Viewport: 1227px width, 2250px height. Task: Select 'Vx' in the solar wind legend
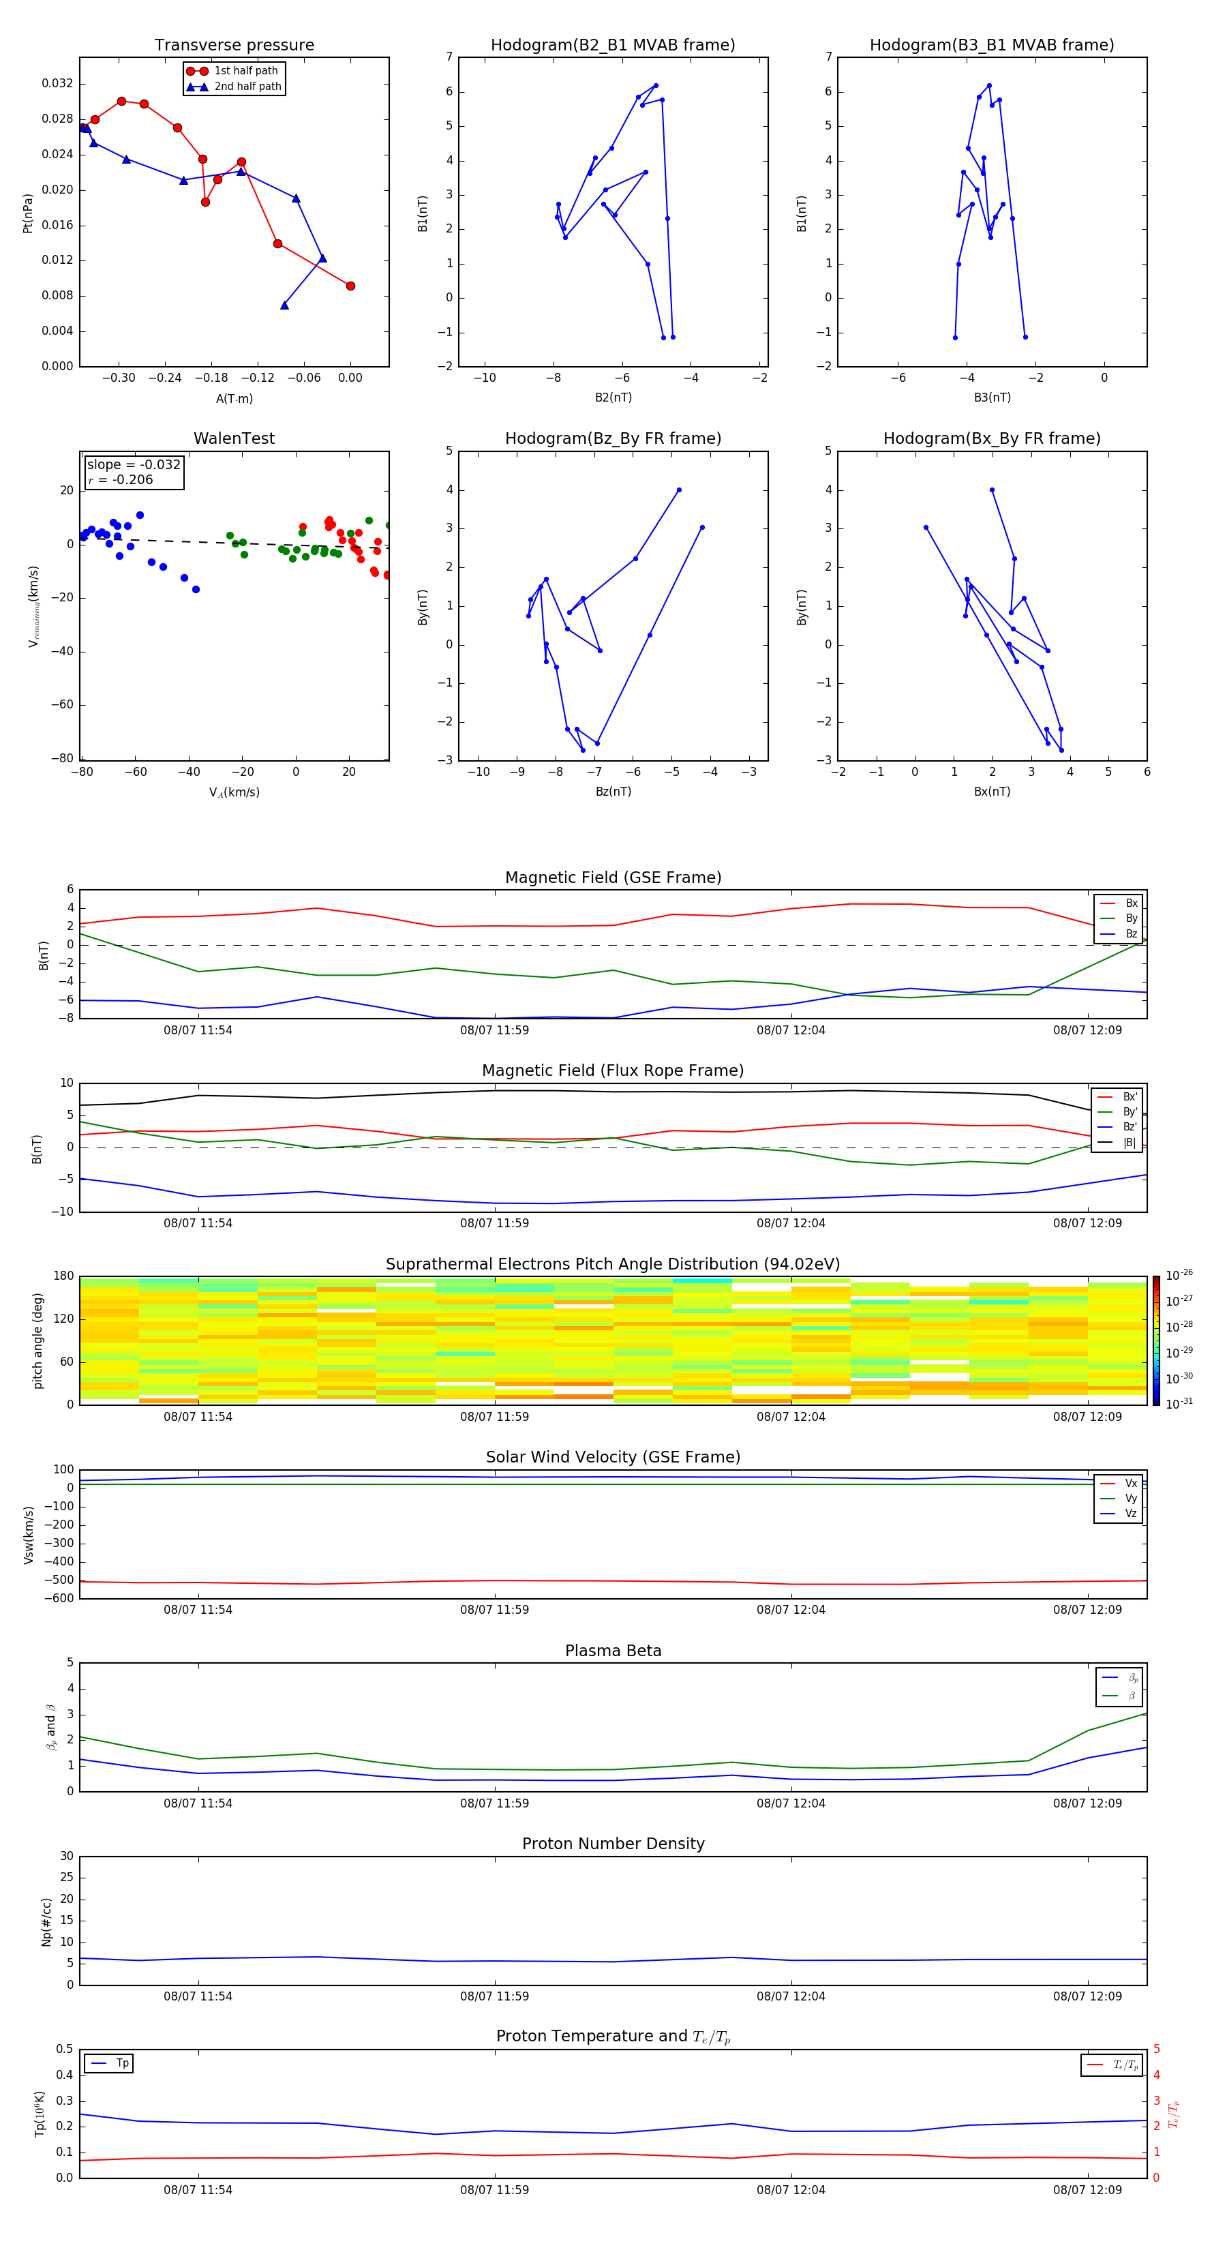tap(1119, 1483)
